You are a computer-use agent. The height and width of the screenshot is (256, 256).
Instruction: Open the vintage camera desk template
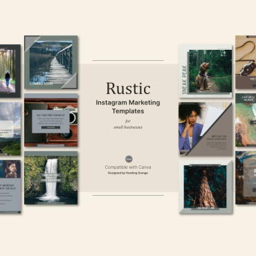pos(51,120)
